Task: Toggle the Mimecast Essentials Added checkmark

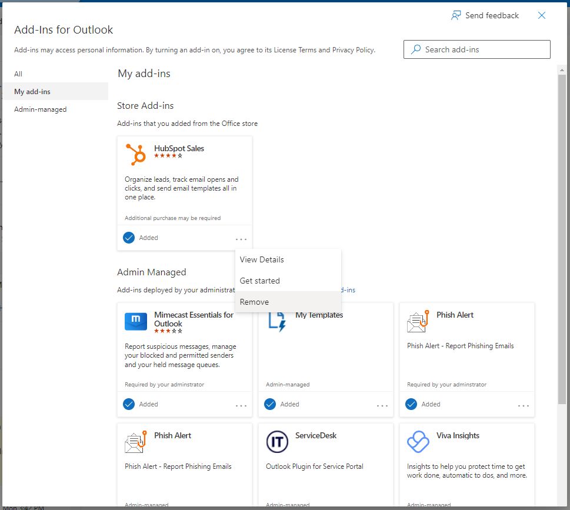Action: 129,404
